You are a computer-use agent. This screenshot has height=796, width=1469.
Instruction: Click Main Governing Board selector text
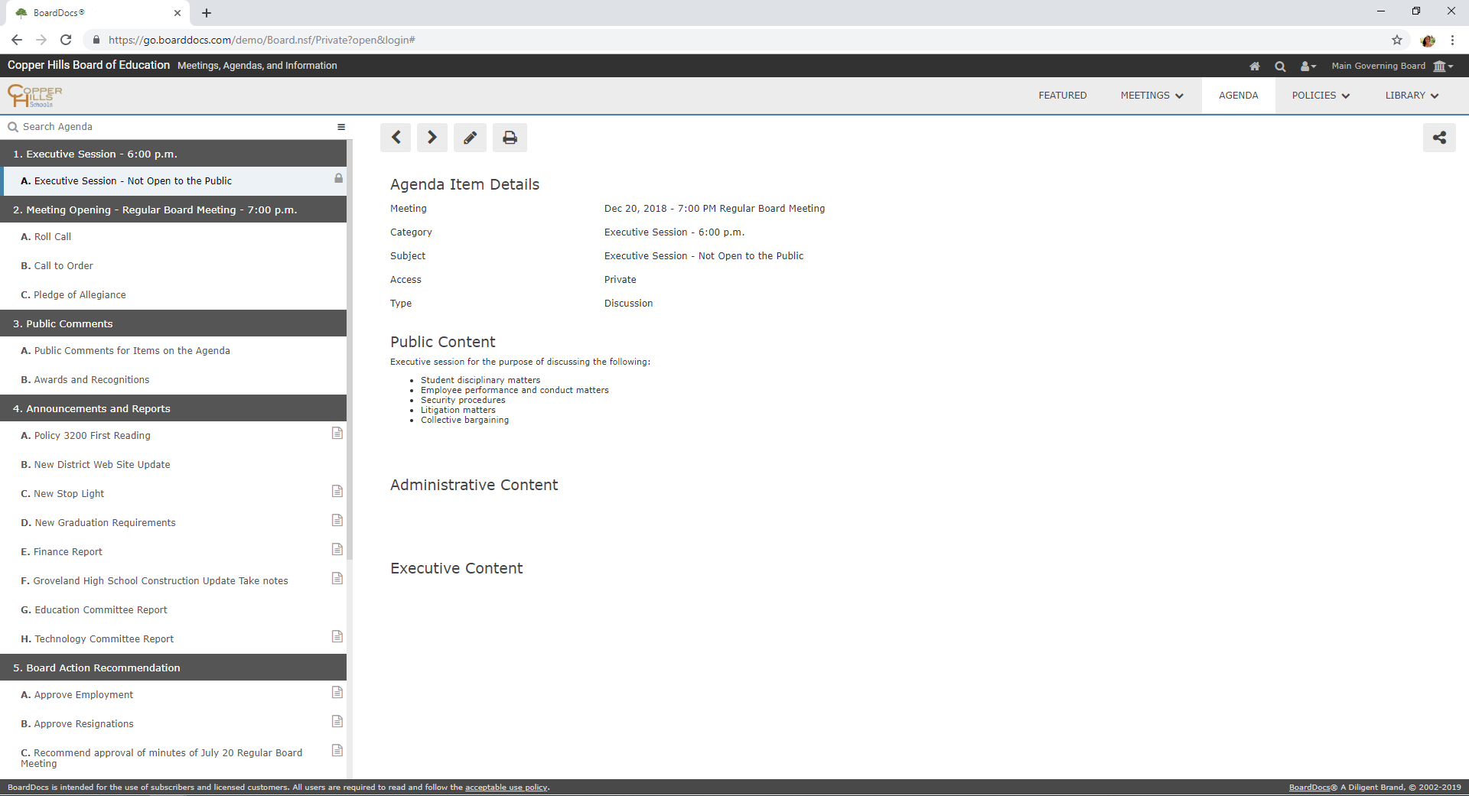point(1378,67)
